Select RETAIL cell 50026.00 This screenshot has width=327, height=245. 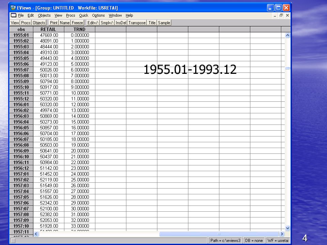(x=49, y=70)
